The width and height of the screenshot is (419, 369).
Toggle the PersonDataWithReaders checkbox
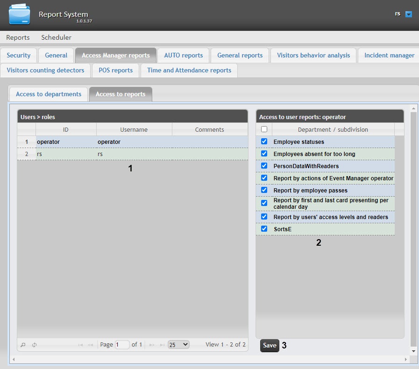264,166
